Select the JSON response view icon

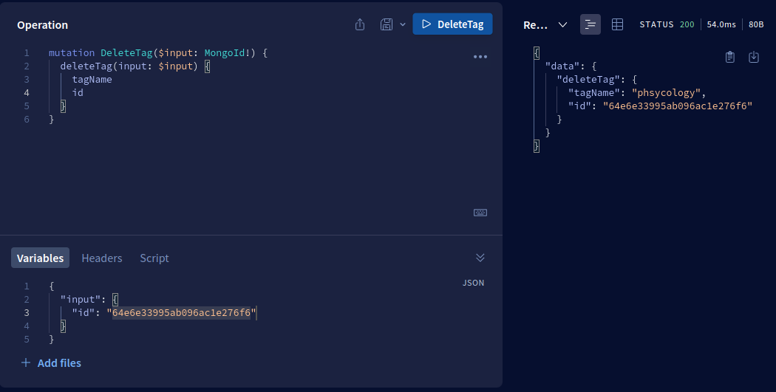(x=590, y=24)
